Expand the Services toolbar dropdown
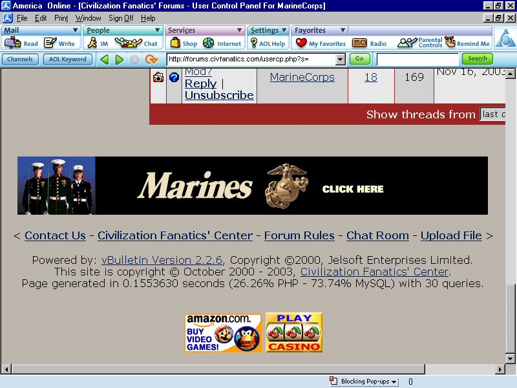This screenshot has height=388, width=517. pos(240,30)
